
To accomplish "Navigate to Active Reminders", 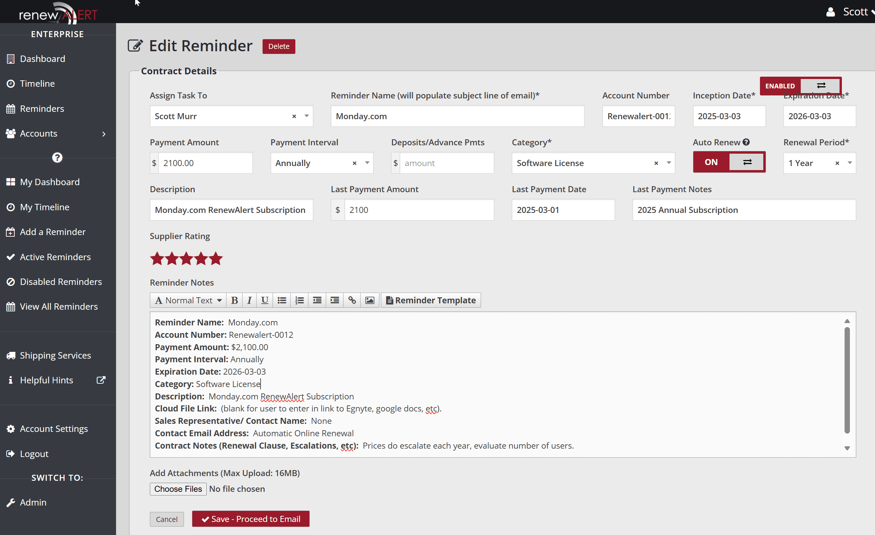I will (x=55, y=257).
